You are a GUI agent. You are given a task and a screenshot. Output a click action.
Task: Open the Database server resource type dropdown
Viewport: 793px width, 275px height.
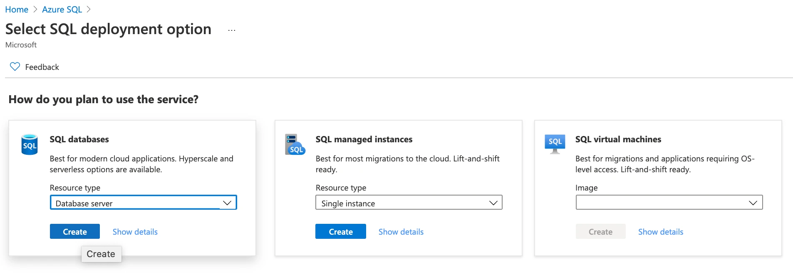tap(144, 203)
